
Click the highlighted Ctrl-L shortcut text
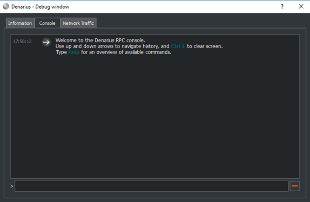tap(178, 46)
